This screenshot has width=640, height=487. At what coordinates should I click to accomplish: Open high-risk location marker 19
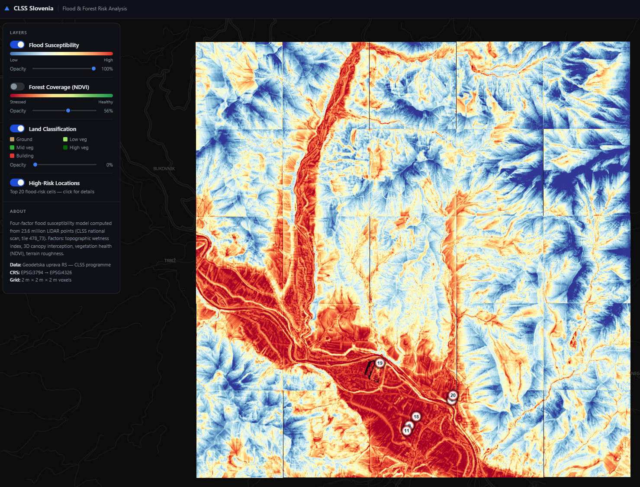380,363
